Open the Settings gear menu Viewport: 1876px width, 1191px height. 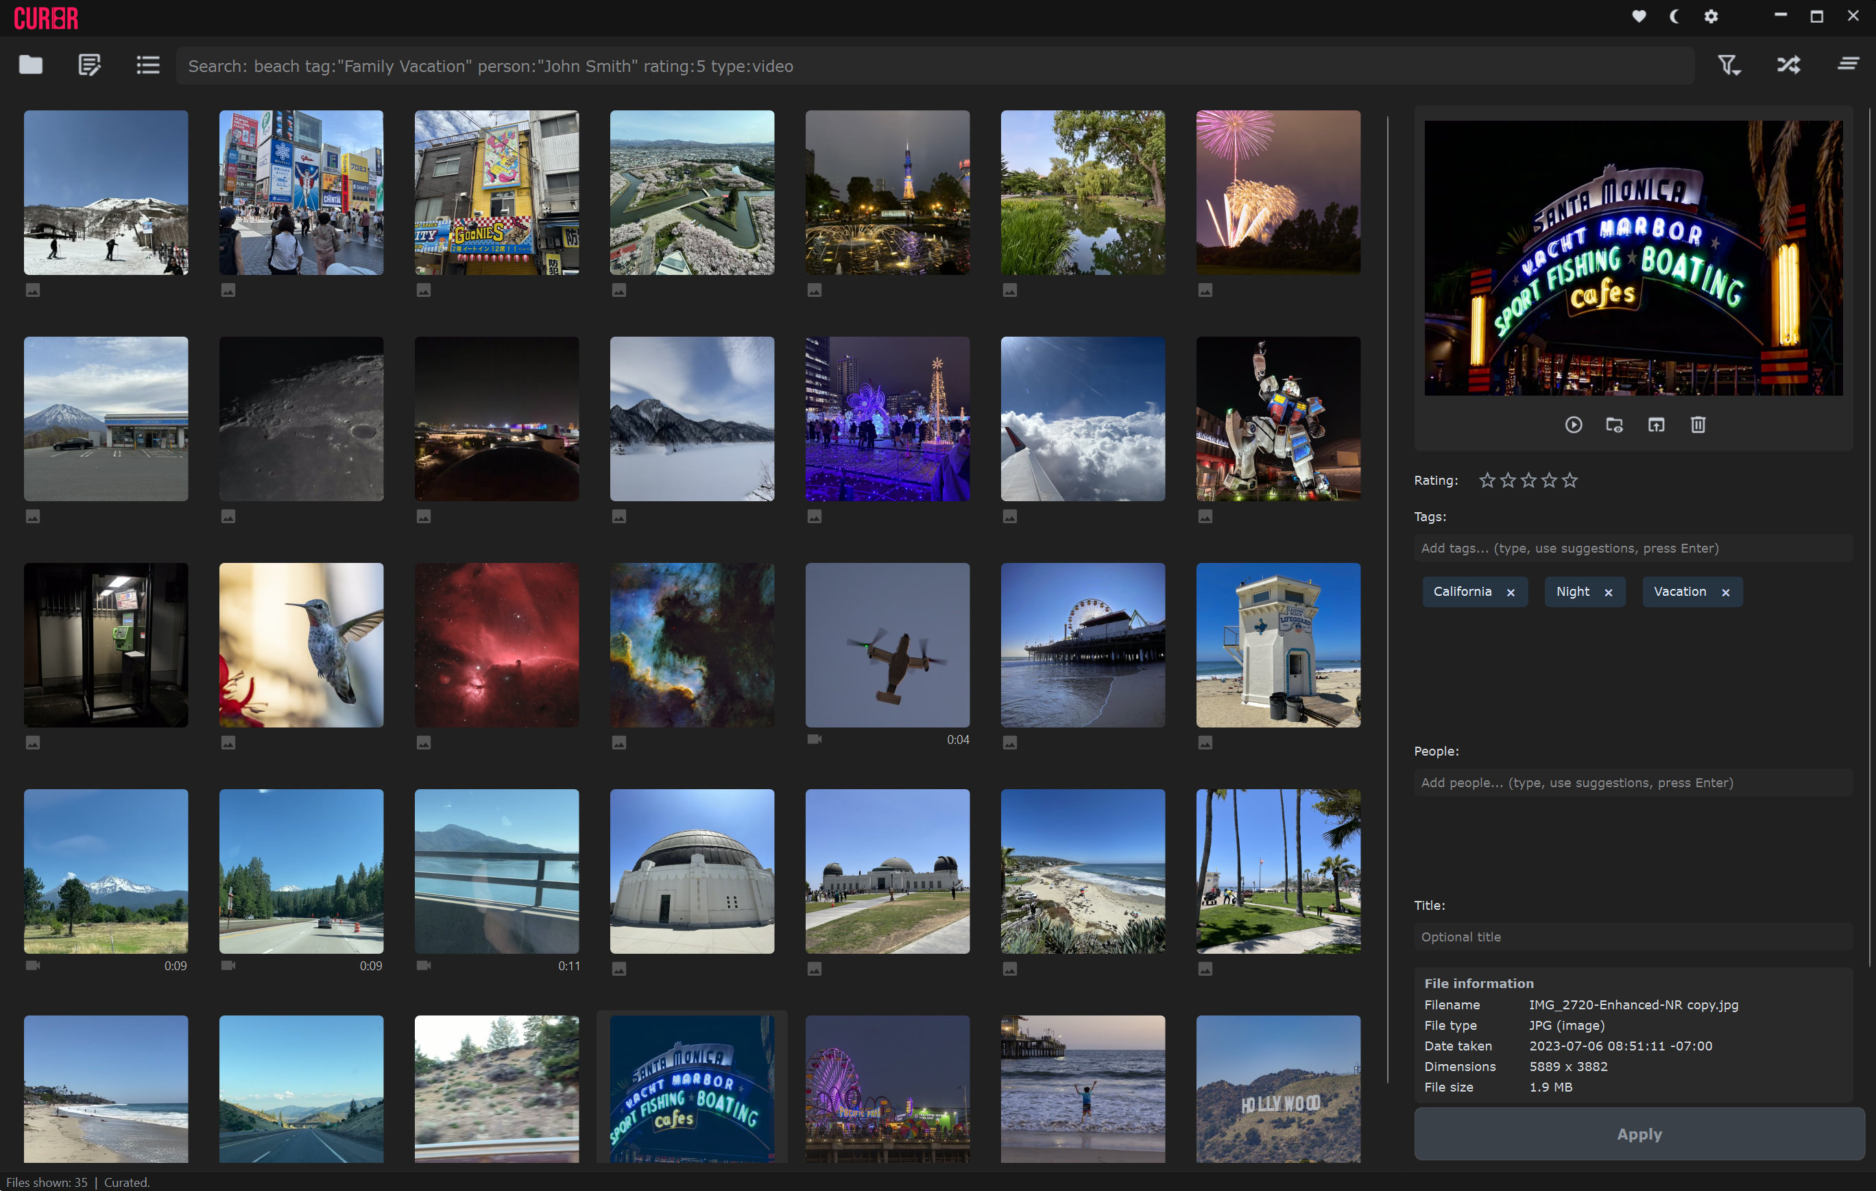1711,16
